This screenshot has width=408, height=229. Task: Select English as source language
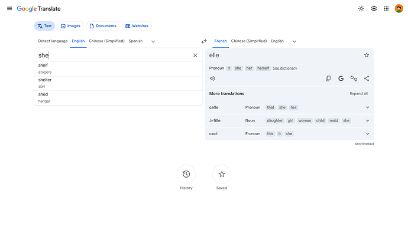[x=78, y=41]
